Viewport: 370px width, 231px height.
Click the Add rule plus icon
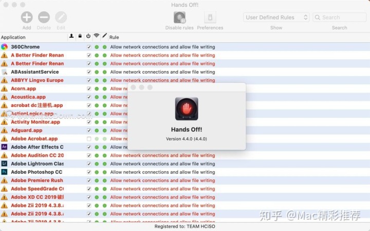point(27,17)
